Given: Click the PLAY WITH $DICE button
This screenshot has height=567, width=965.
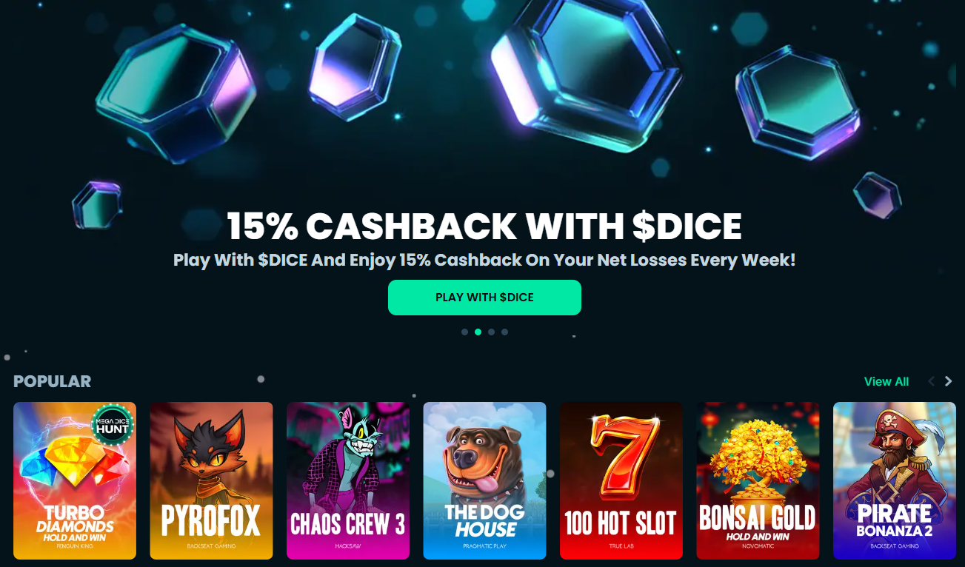Looking at the screenshot, I should coord(484,298).
